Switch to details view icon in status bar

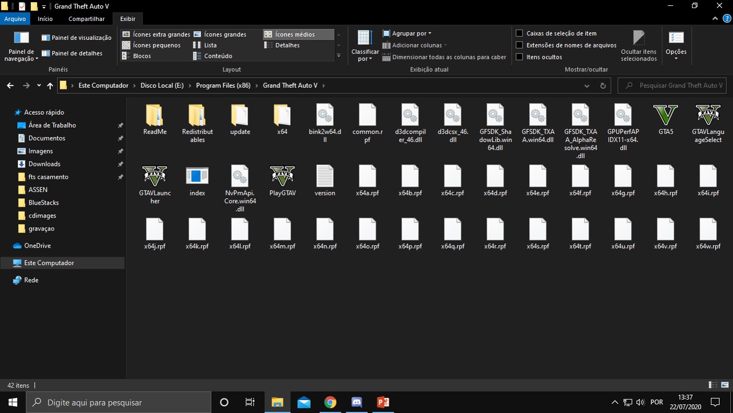(713, 385)
